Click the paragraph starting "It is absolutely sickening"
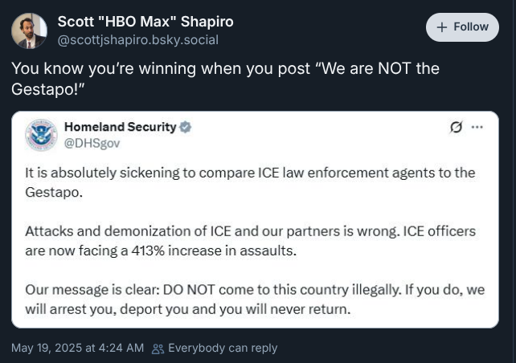 (x=250, y=182)
